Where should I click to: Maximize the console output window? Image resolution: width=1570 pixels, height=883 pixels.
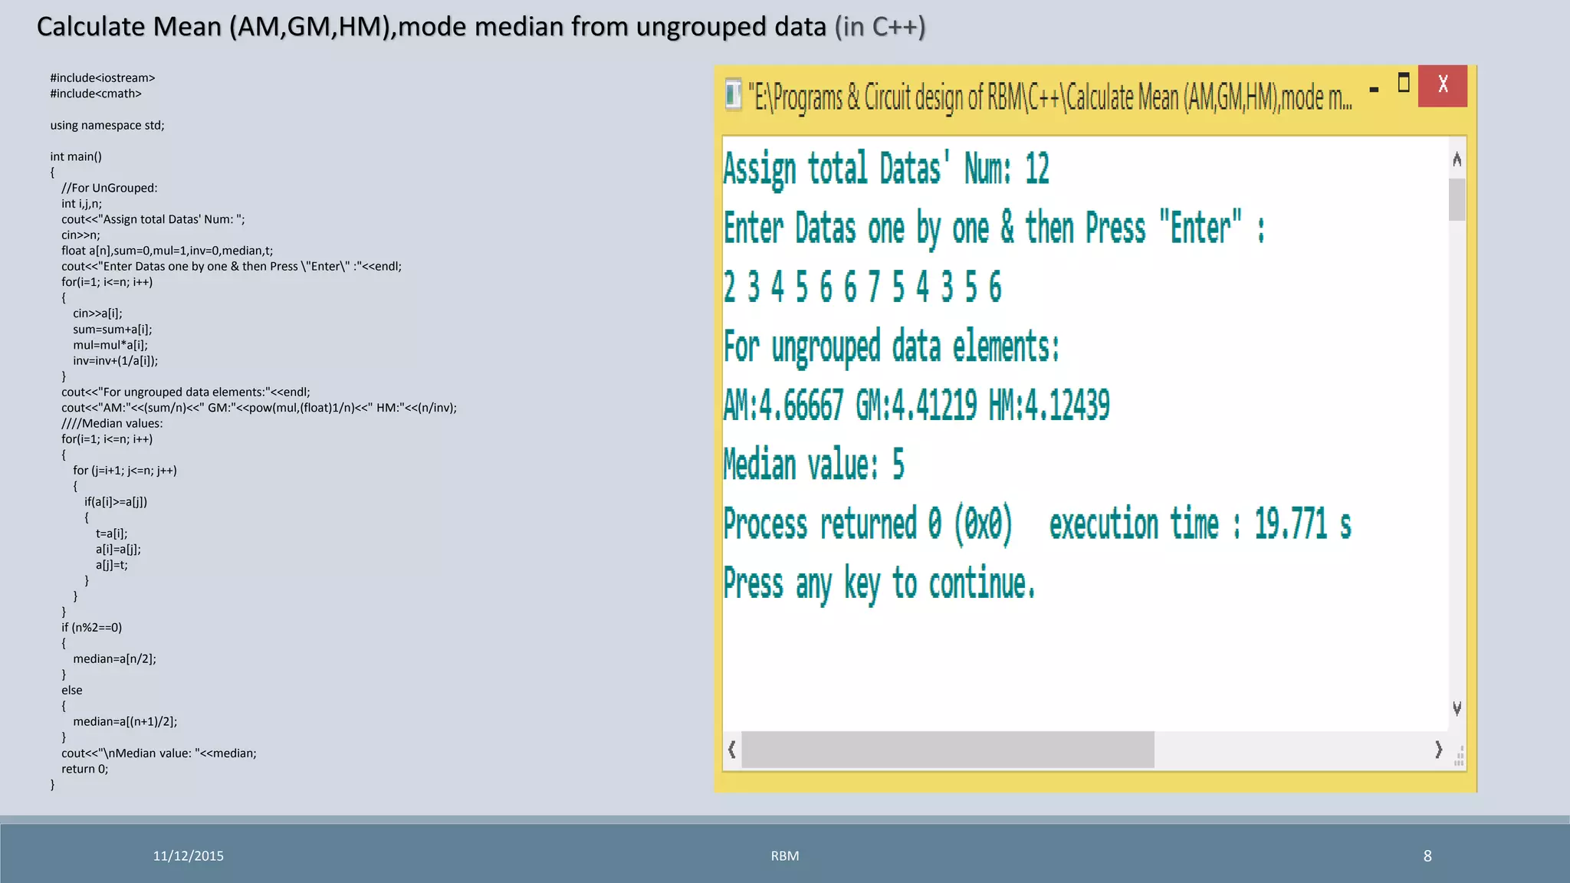pos(1404,83)
